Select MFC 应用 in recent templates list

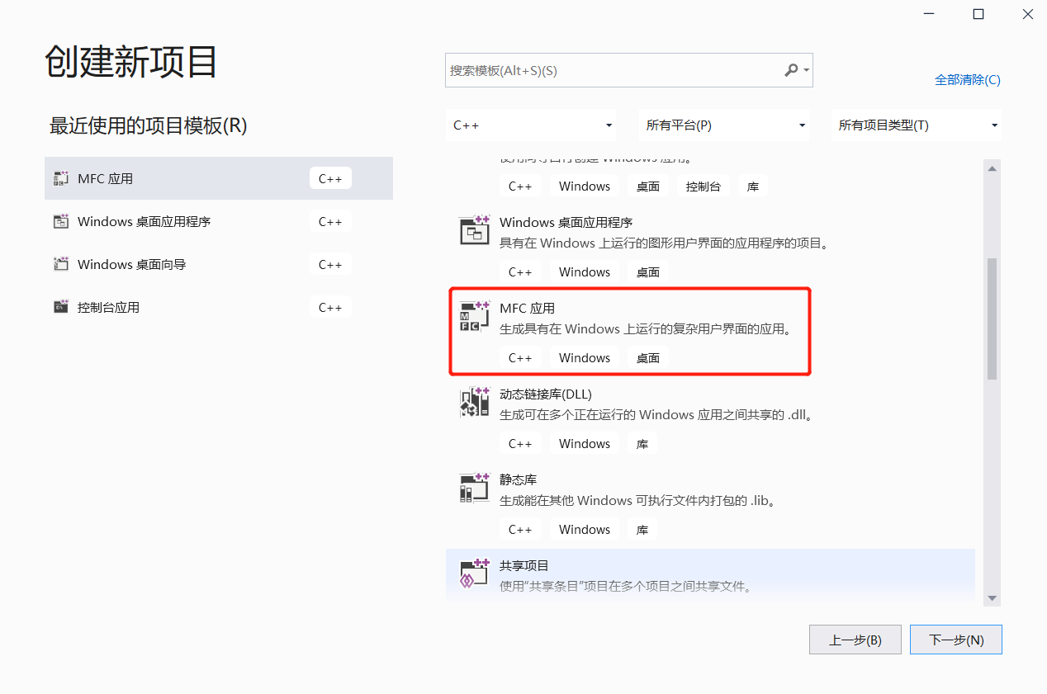click(219, 178)
